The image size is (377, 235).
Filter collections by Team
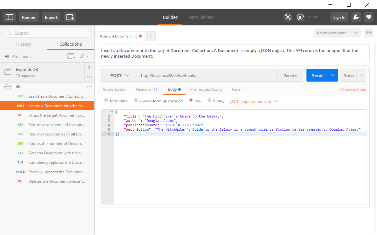26,56
